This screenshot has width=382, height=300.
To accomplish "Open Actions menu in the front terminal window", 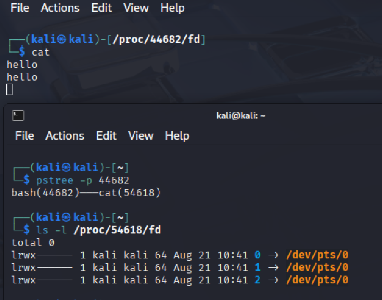I will tap(65, 136).
